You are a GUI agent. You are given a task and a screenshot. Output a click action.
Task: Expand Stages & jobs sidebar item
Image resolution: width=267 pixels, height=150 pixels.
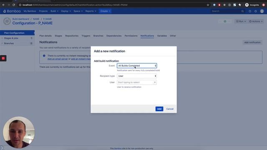click(17, 38)
